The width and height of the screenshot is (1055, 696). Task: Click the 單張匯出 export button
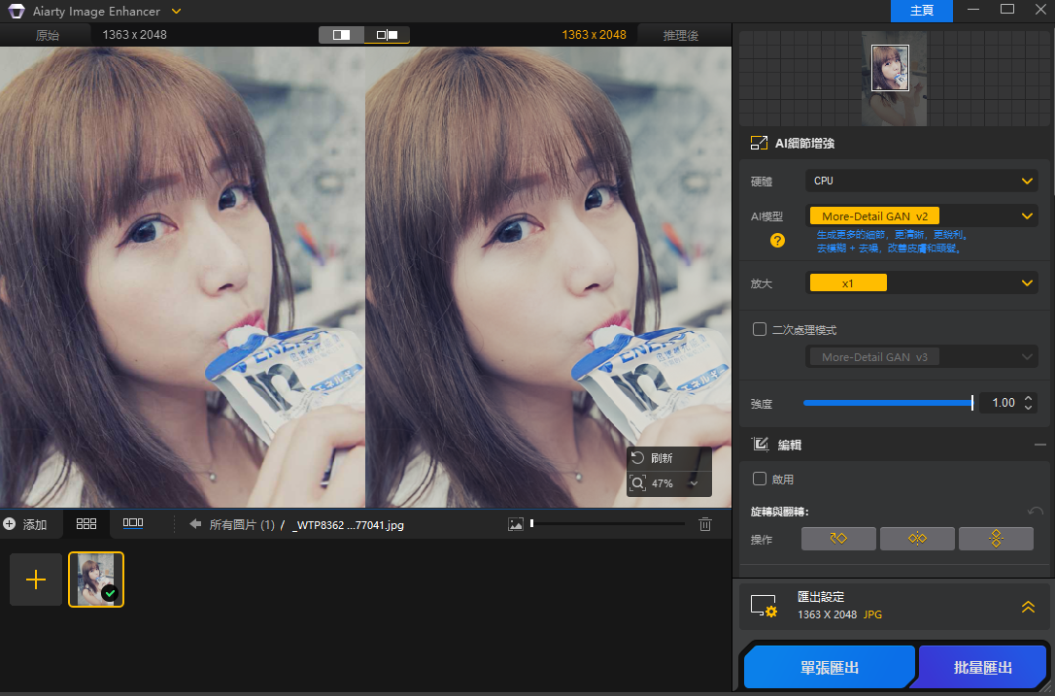(829, 668)
